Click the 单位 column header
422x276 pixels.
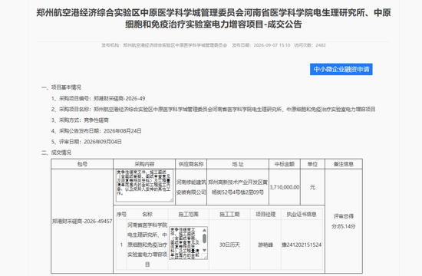pos(312,164)
